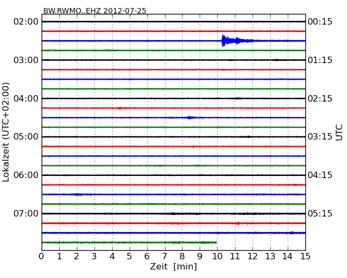Click the large seismic event on the blue trace
Viewport: 347px width, 278px height.
pyautogui.click(x=237, y=41)
